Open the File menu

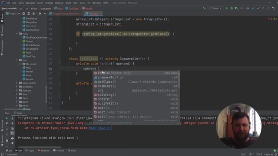tap(8, 3)
